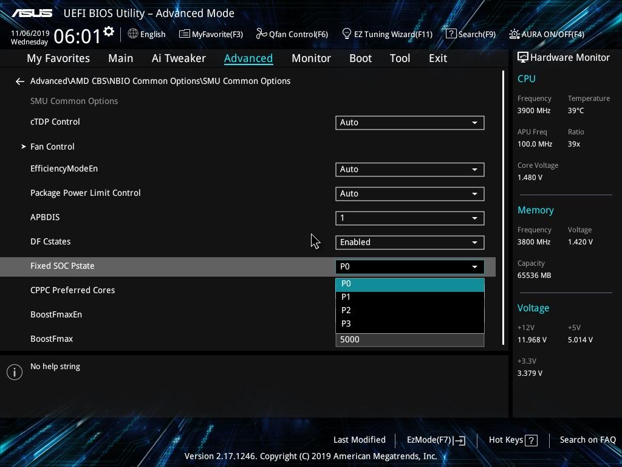Open MyFavorite(F3) list icon
Image resolution: width=622 pixels, height=467 pixels.
point(184,34)
